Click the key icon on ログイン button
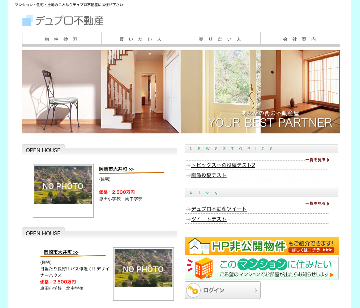Viewport: 360px width, 308px height. [x=193, y=290]
